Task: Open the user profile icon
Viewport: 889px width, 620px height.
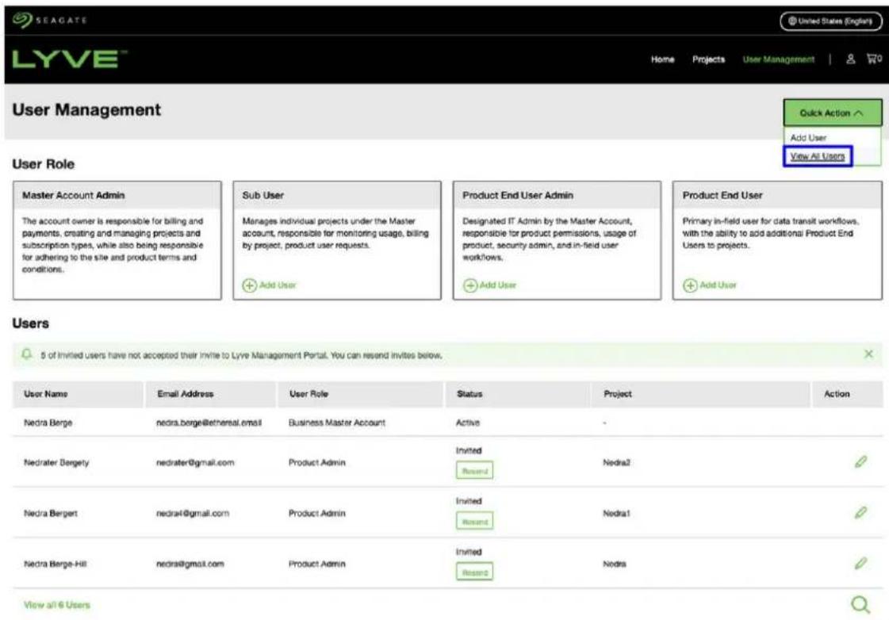Action: (850, 59)
